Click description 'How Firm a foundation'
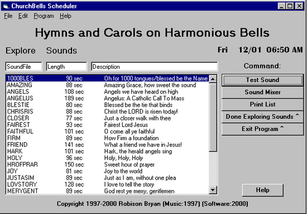 click(x=131, y=138)
